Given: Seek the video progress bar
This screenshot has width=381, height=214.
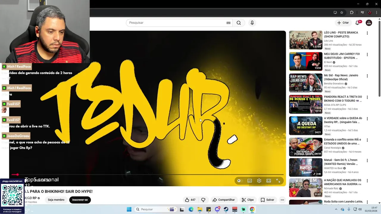Looking at the screenshot, I should coord(147,174).
